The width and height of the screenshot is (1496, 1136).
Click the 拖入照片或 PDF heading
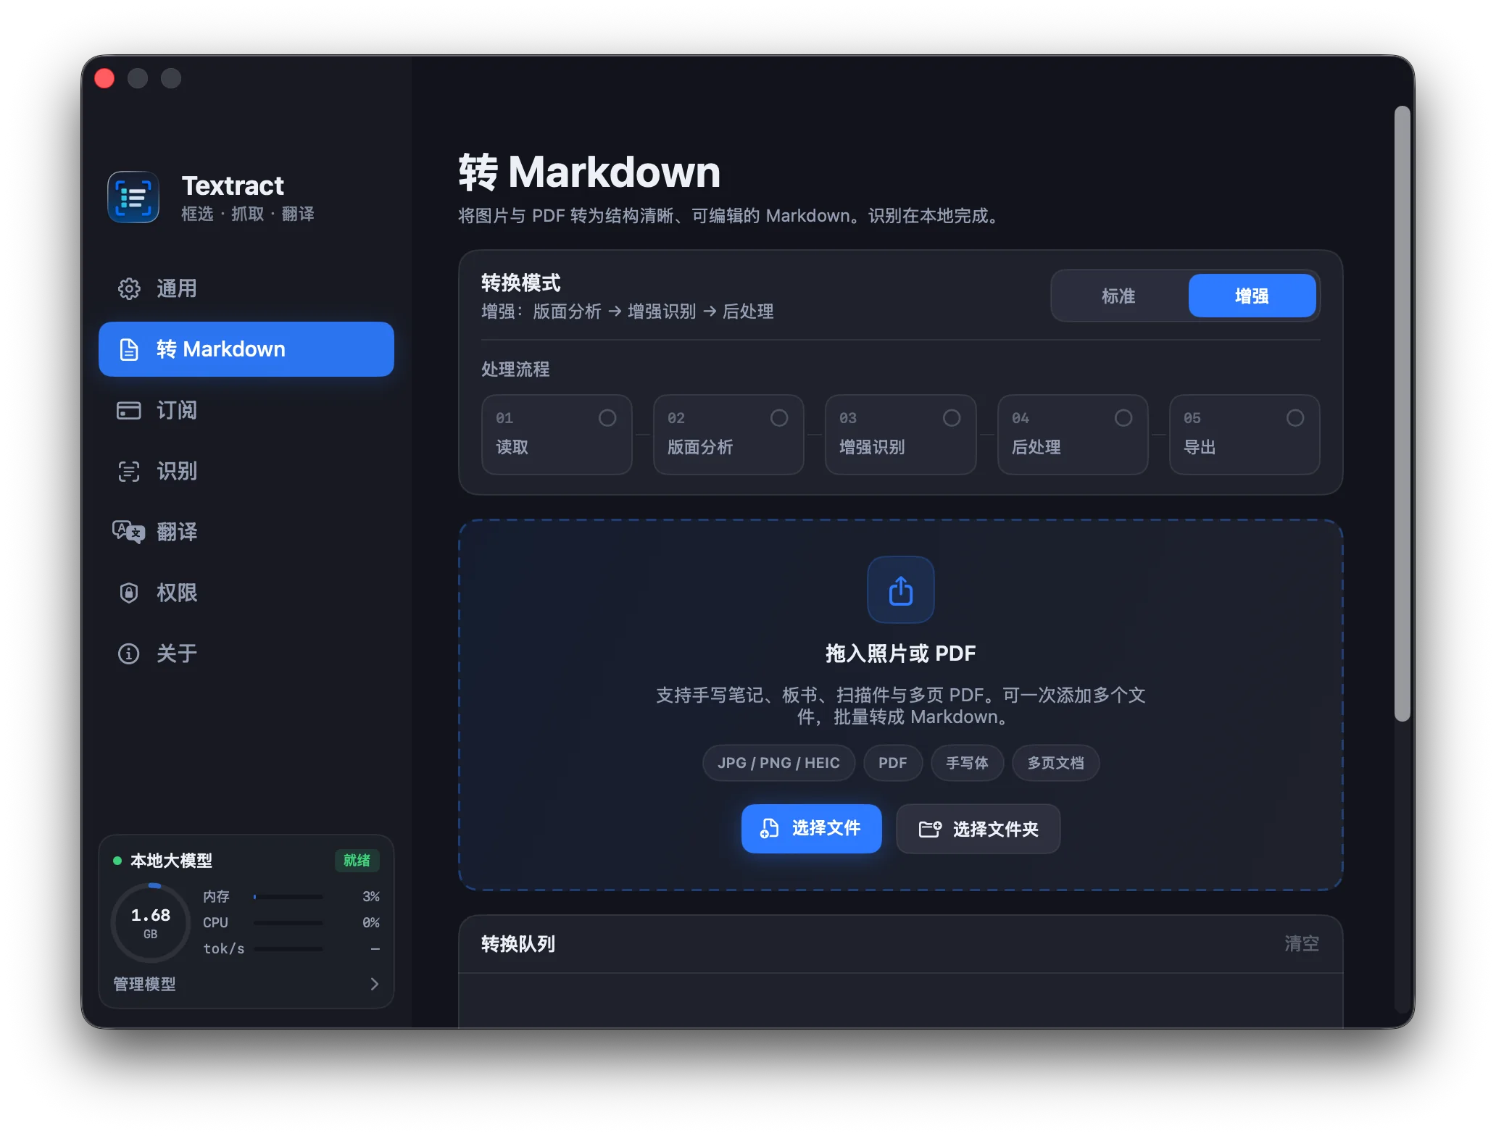tap(900, 653)
